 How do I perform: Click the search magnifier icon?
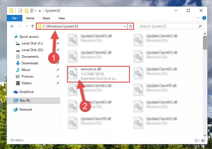pos(200,26)
